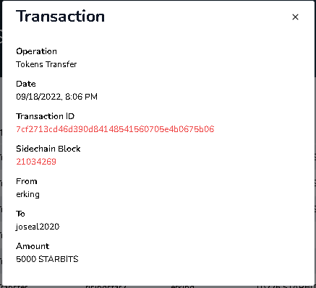Click the recipient name joseal2020
316x288 pixels.
pos(38,227)
